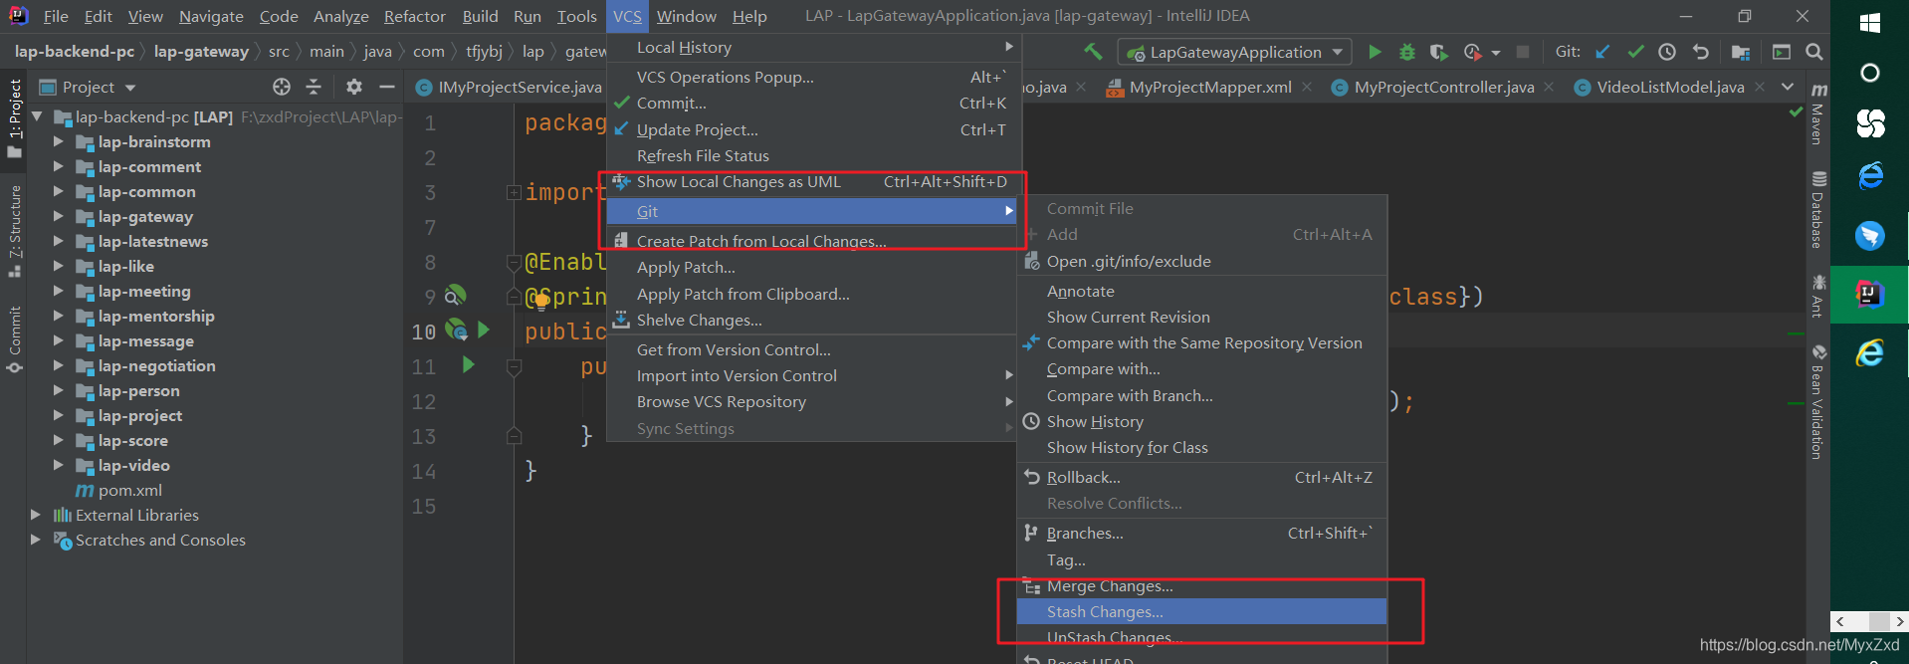Choose Show History in the Git submenu
This screenshot has height=664, width=1909.
[1201, 421]
